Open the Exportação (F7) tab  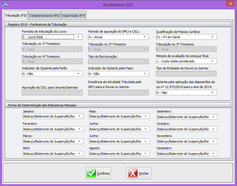pyautogui.click(x=74, y=16)
